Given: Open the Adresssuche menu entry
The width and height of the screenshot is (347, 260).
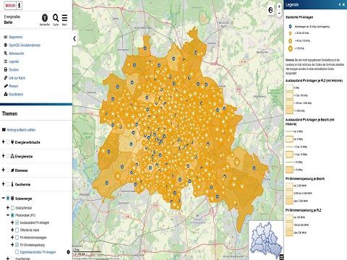Looking at the screenshot, I should pos(17,53).
